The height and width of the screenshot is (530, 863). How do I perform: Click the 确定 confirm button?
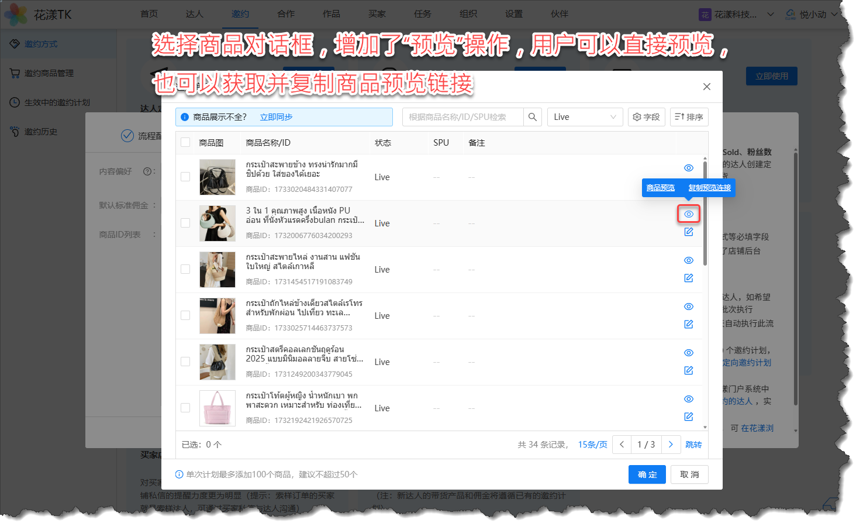click(x=647, y=474)
